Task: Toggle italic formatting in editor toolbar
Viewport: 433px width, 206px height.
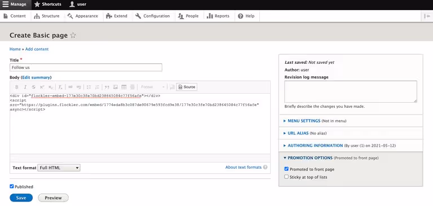Action: 25,87
